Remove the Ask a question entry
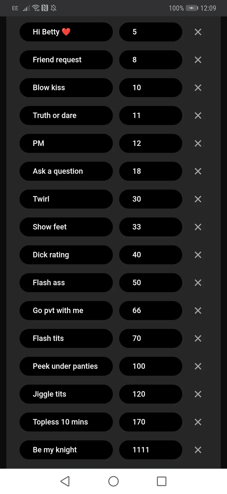This screenshot has width=227, height=494. pos(198,171)
